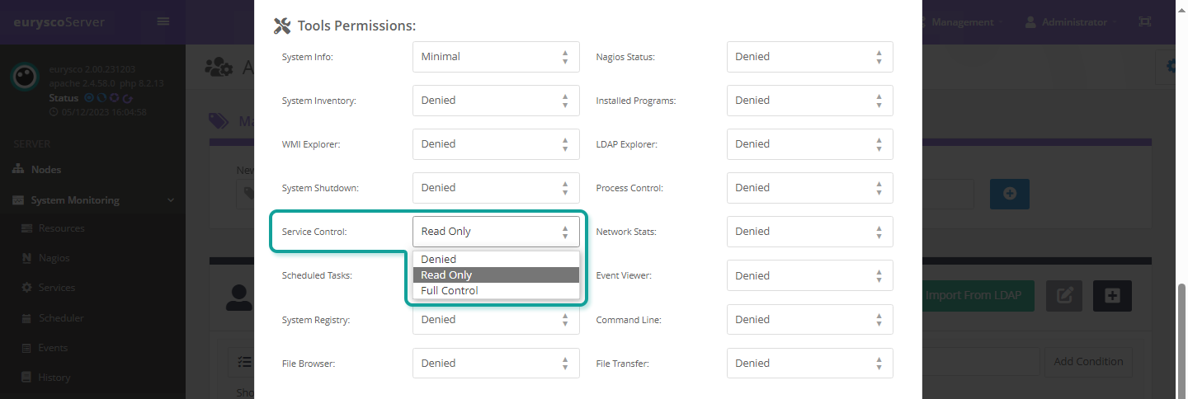Click the Nagios icon in the sidebar
This screenshot has width=1188, height=399.
pyautogui.click(x=26, y=258)
